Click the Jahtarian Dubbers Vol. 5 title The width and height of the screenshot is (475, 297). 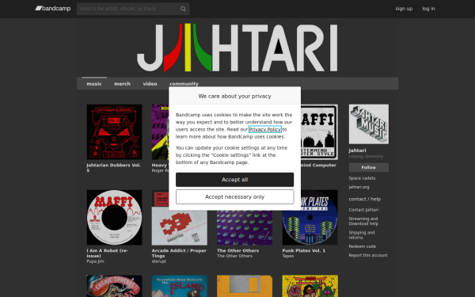pyautogui.click(x=113, y=168)
